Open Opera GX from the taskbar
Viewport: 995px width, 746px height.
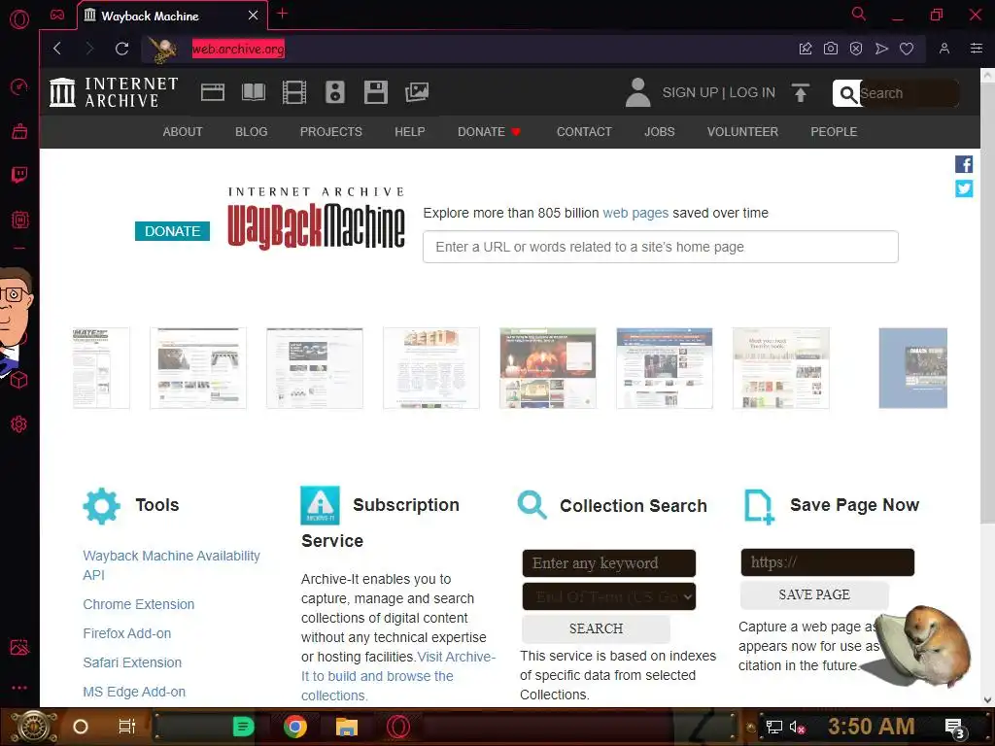398,727
